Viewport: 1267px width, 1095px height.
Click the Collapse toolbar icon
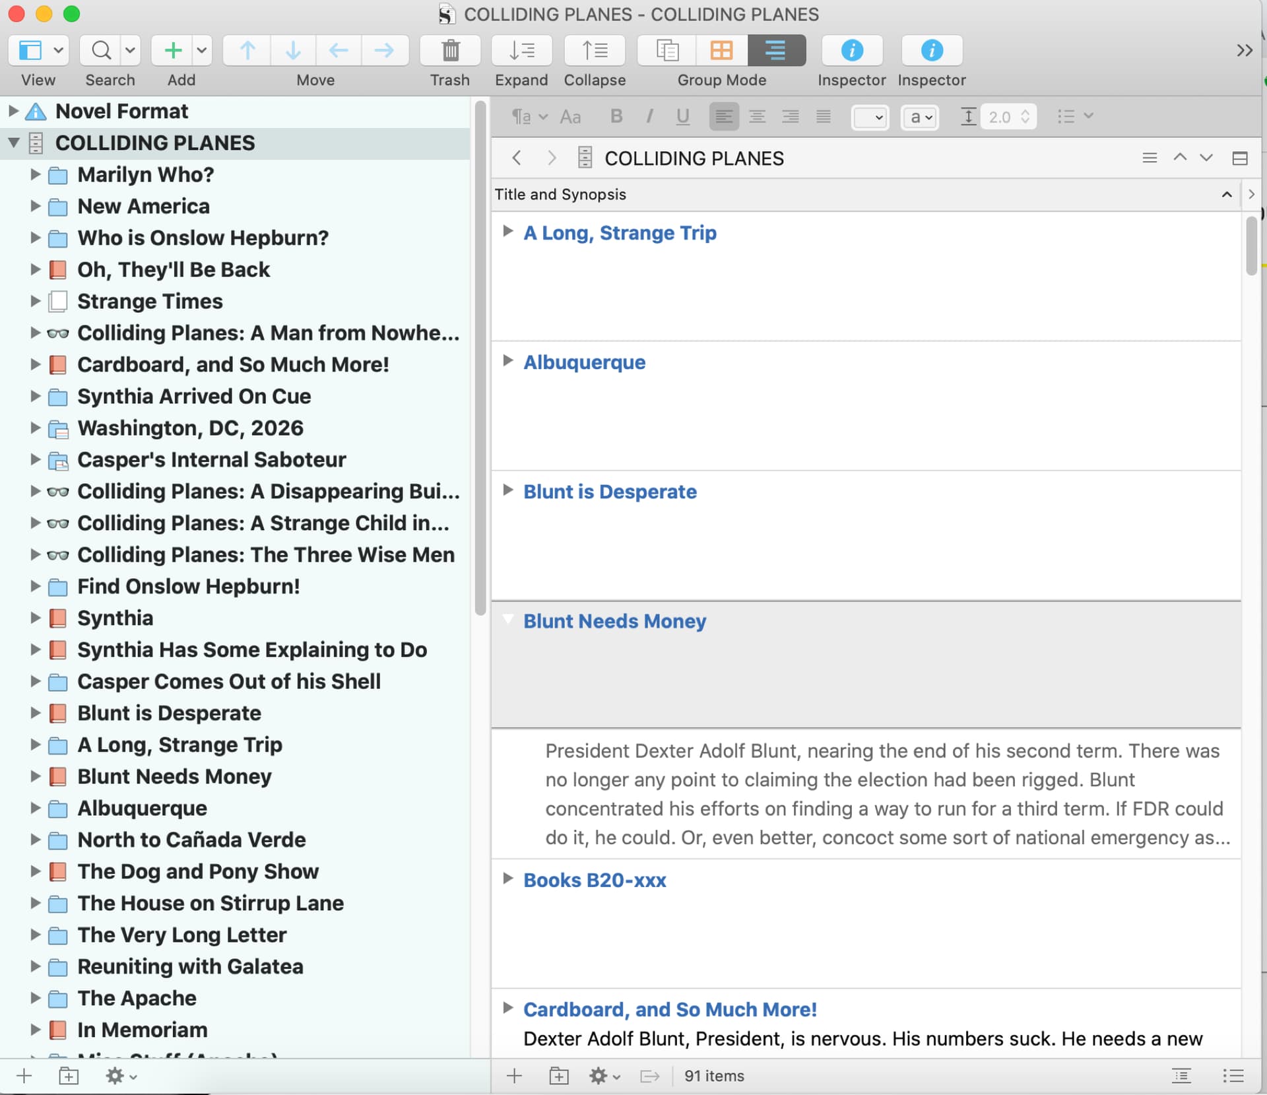click(x=595, y=50)
